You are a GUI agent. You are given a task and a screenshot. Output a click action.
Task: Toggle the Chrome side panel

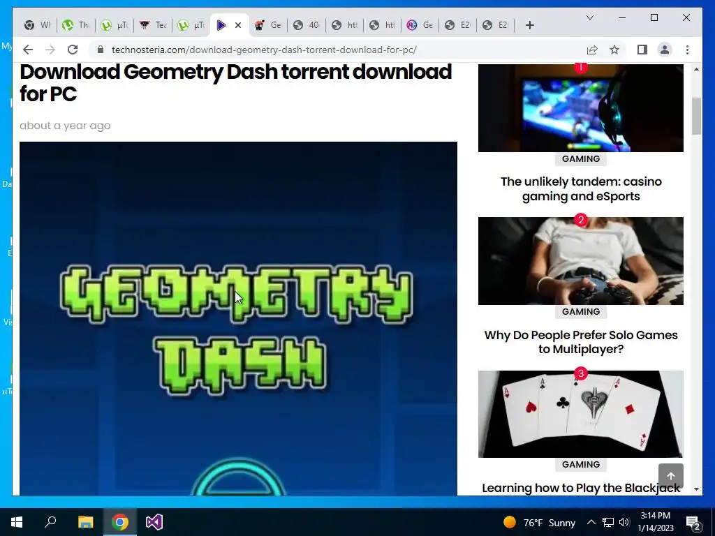[x=642, y=50]
